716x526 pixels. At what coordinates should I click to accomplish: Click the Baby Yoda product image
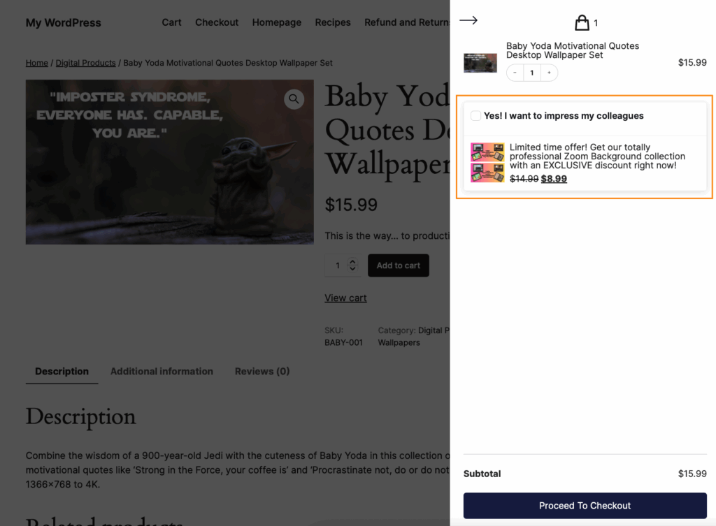click(x=169, y=162)
